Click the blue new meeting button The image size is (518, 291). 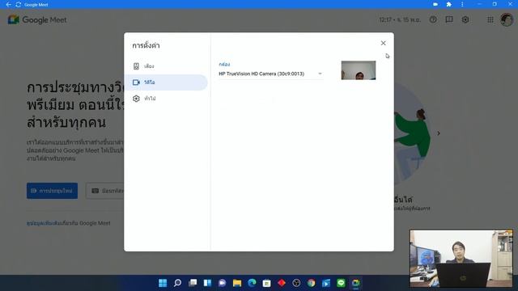[52, 191]
